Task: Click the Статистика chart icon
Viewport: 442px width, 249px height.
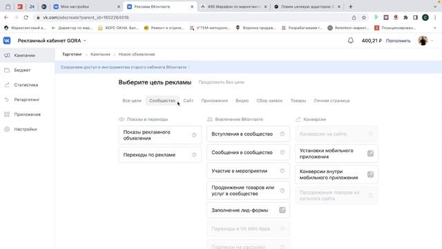Action: pyautogui.click(x=7, y=84)
